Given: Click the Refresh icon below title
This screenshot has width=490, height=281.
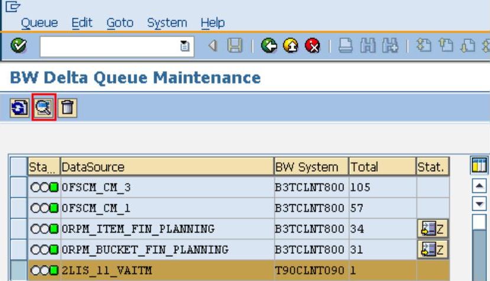Looking at the screenshot, I should [x=20, y=107].
